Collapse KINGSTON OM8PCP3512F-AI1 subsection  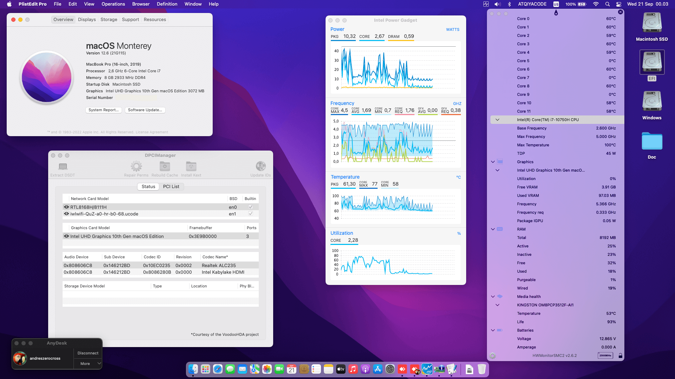click(497, 305)
